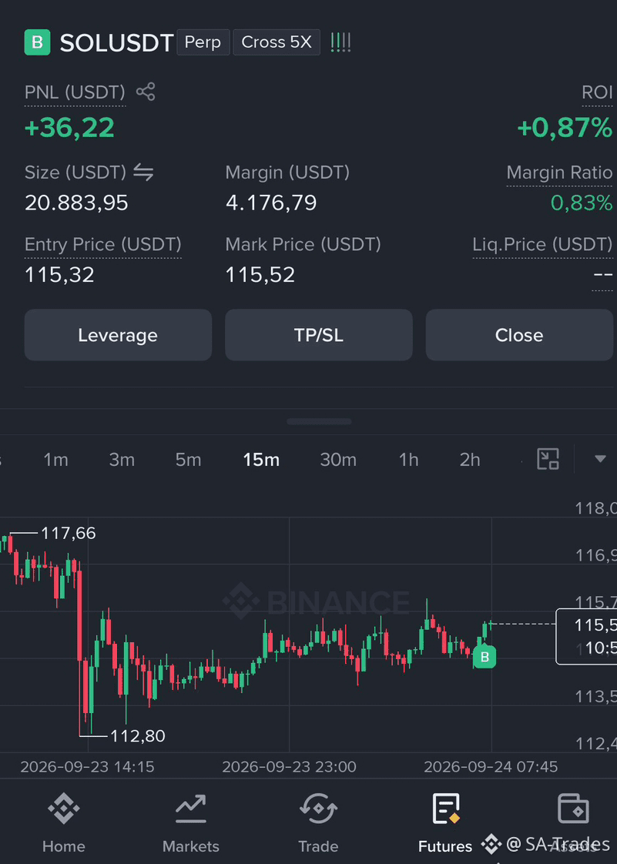This screenshot has width=617, height=864.
Task: Select the 30m chart interval
Action: pyautogui.click(x=338, y=460)
